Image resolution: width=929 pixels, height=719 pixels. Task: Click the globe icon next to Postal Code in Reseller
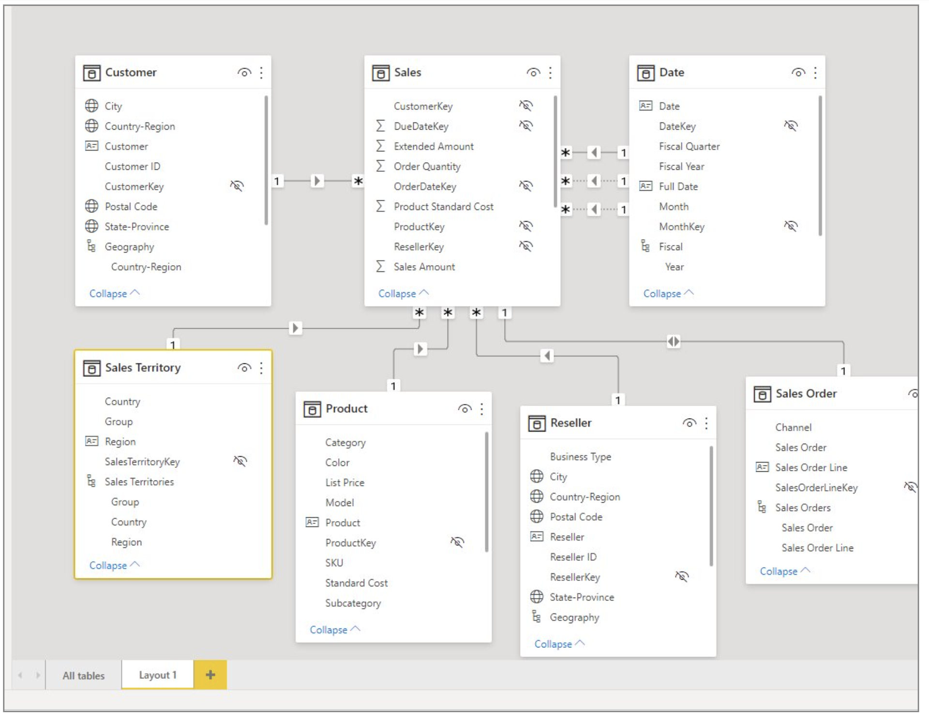click(537, 517)
